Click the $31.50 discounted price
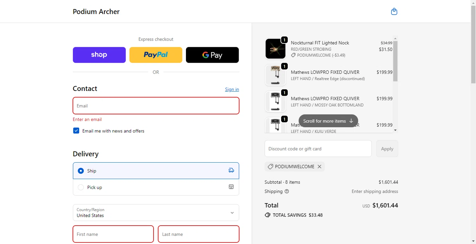This screenshot has width=476, height=244. tap(386, 49)
